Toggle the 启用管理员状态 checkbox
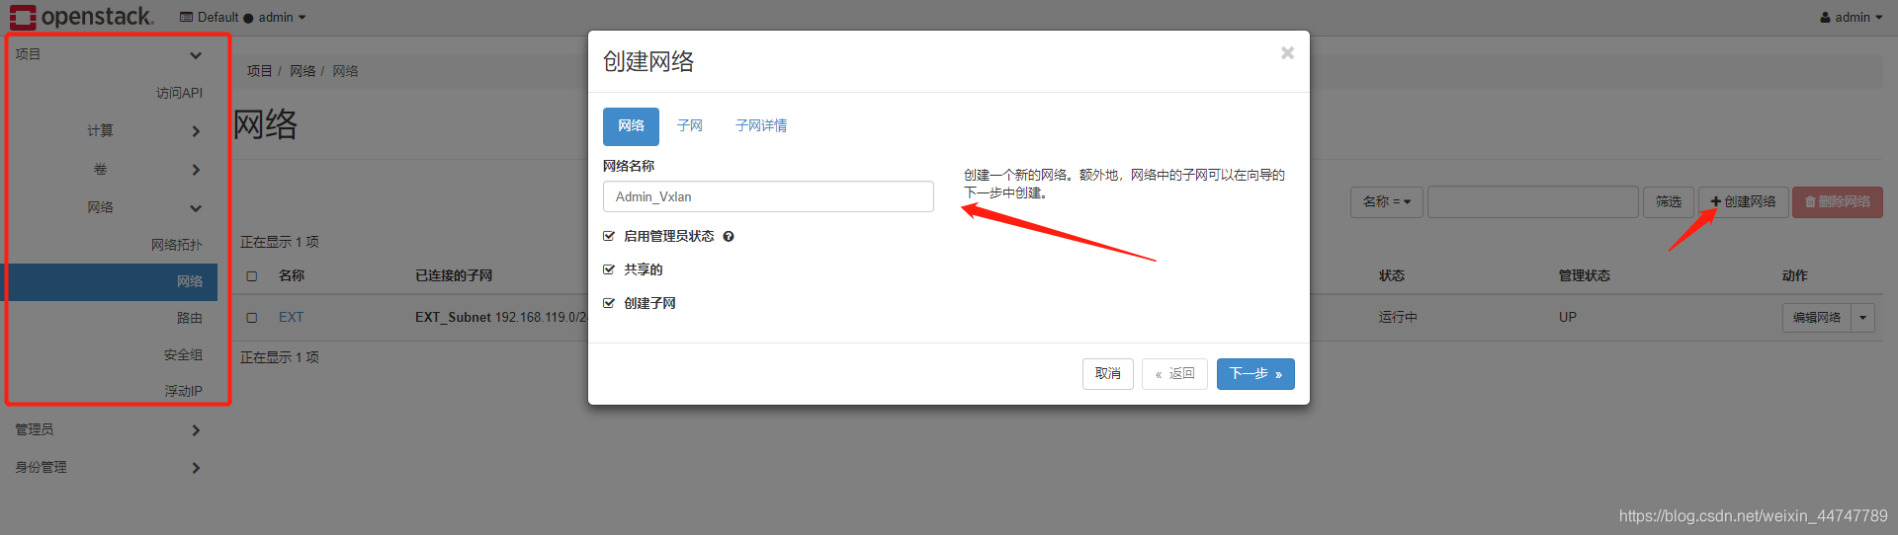The width and height of the screenshot is (1898, 535). (x=609, y=236)
